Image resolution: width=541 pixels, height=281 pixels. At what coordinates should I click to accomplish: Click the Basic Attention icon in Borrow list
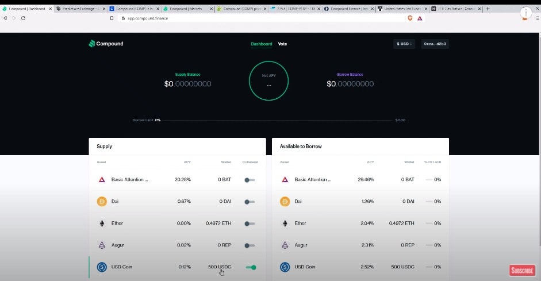tap(285, 180)
